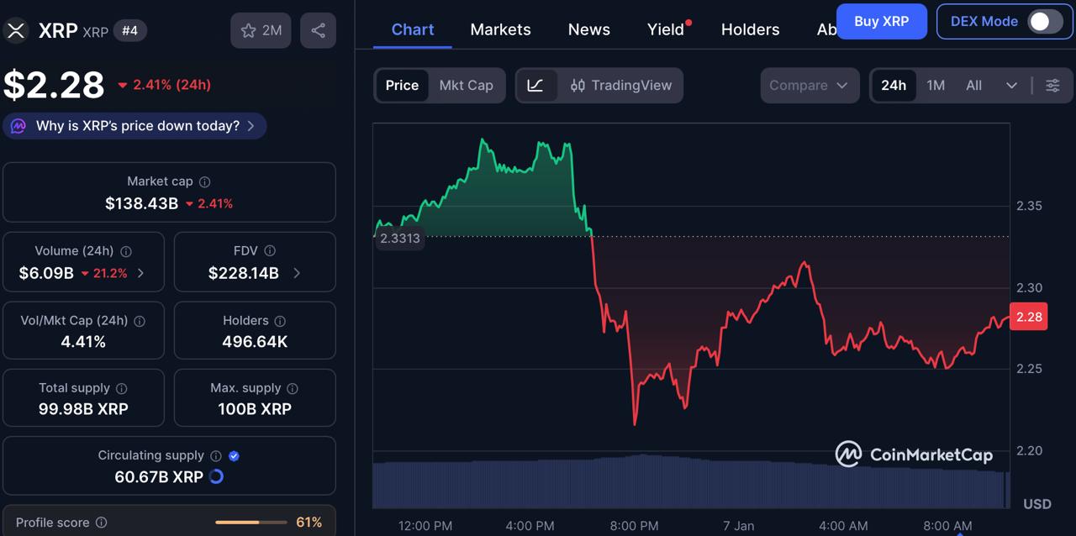This screenshot has width=1076, height=536.
Task: Open the Compare dropdown
Action: 809,85
